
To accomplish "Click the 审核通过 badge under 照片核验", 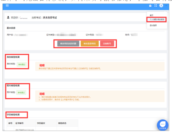I will tap(21, 93).
